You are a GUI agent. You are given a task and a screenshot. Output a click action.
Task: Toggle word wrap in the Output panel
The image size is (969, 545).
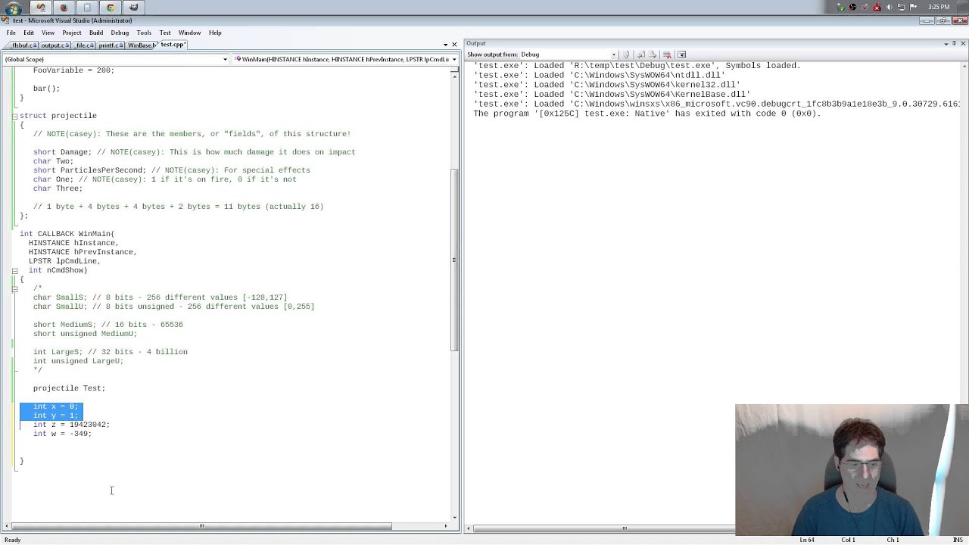tap(681, 54)
